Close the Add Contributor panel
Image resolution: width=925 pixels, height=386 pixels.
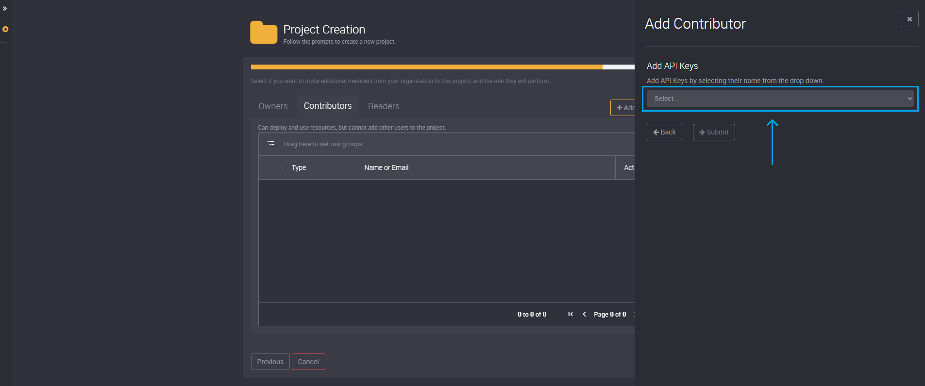tap(909, 19)
